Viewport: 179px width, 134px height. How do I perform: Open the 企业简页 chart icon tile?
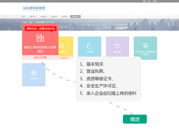click(34, 73)
